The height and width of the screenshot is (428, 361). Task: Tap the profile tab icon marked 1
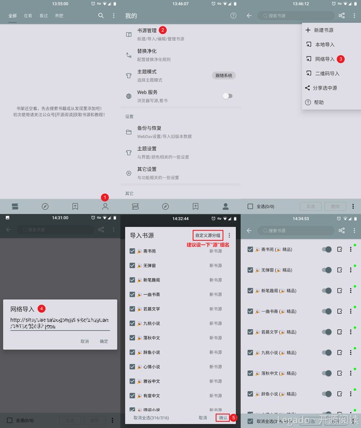point(105,206)
